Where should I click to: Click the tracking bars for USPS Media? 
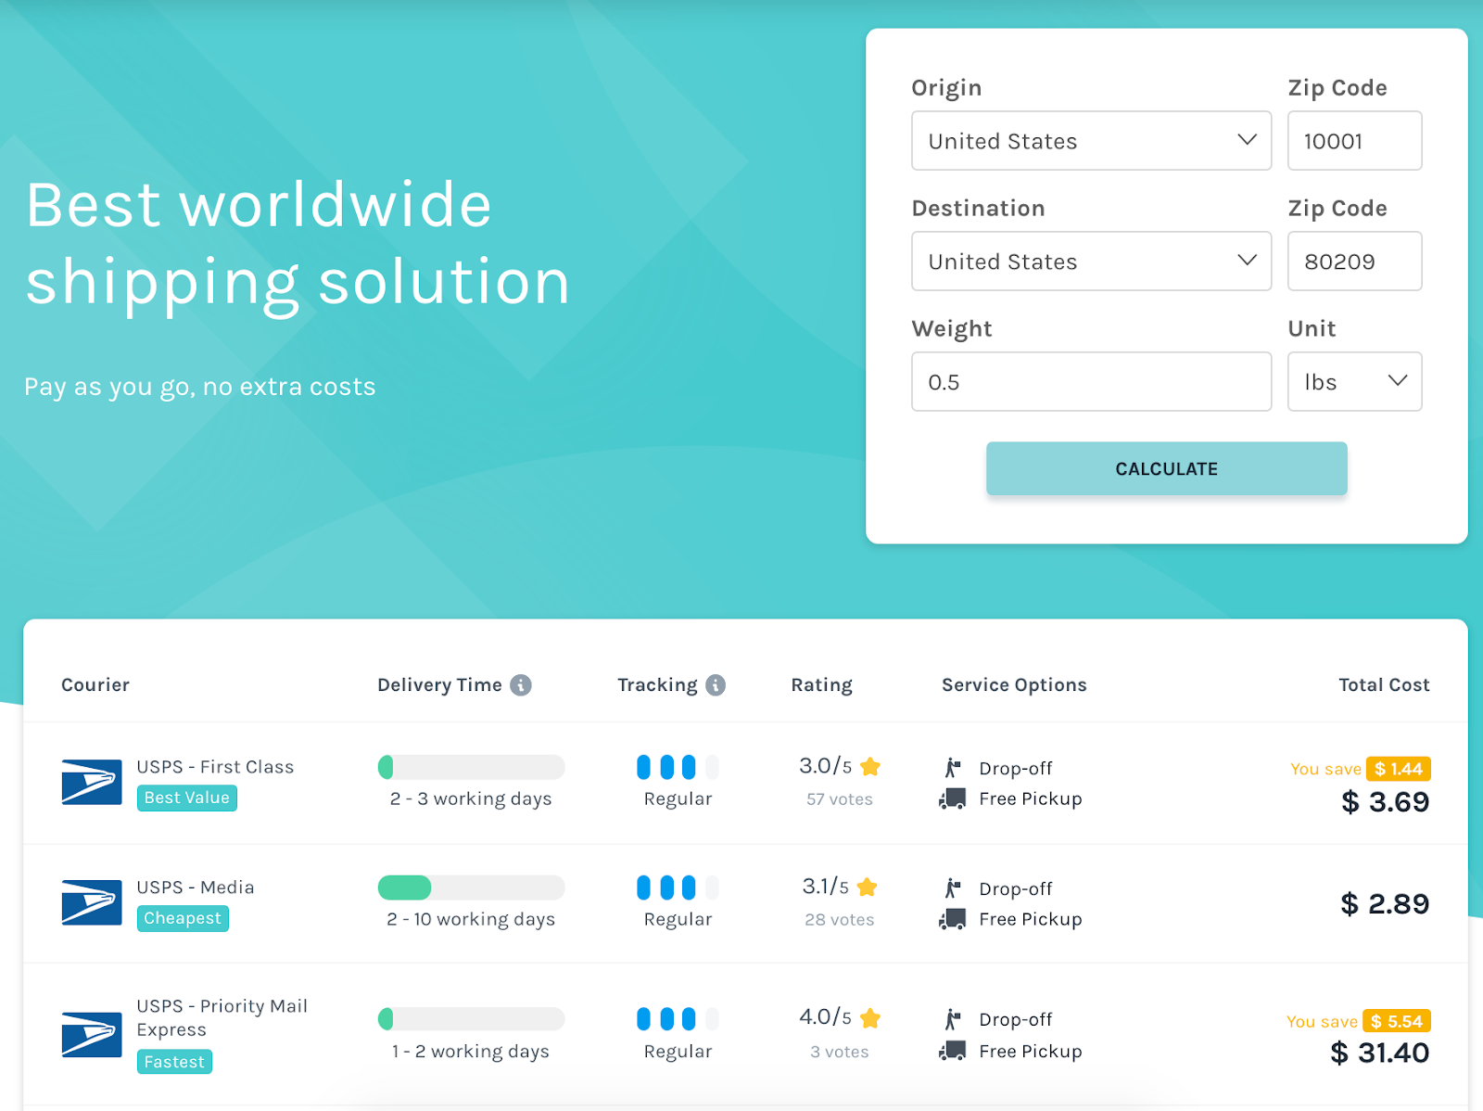coord(678,888)
